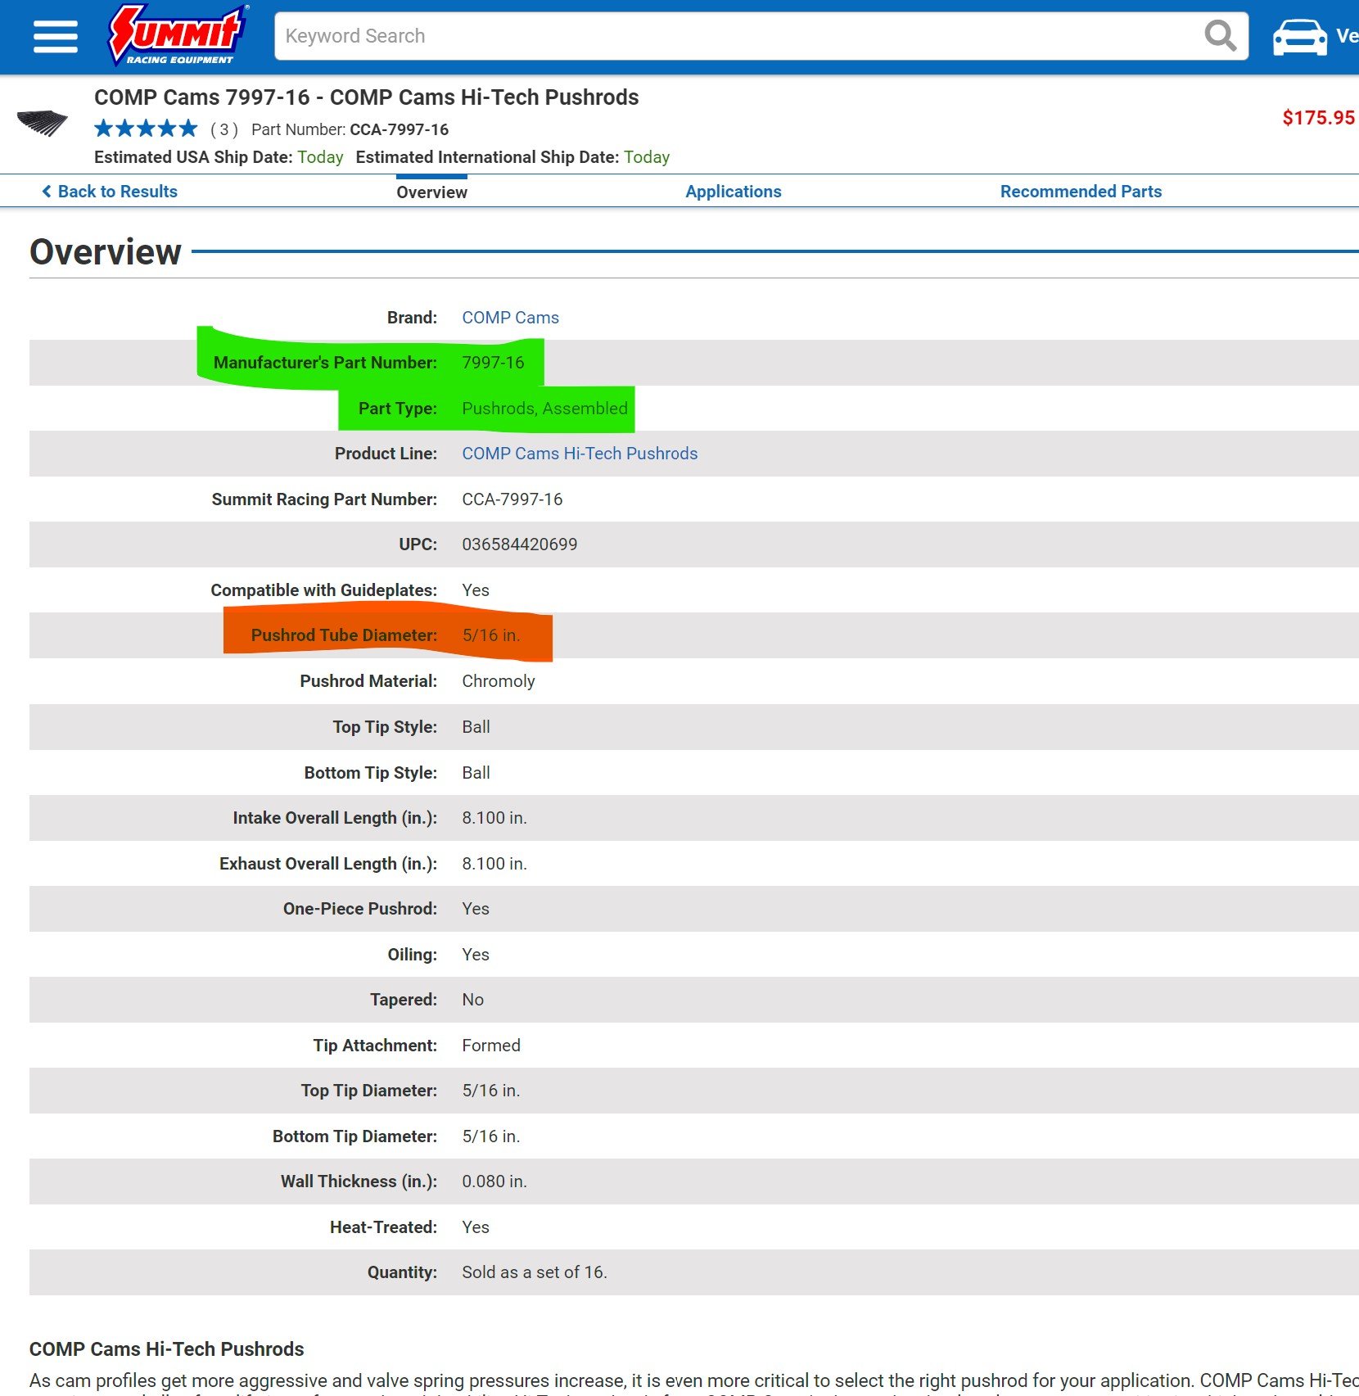
Task: Open the hamburger menu icon
Action: [56, 37]
